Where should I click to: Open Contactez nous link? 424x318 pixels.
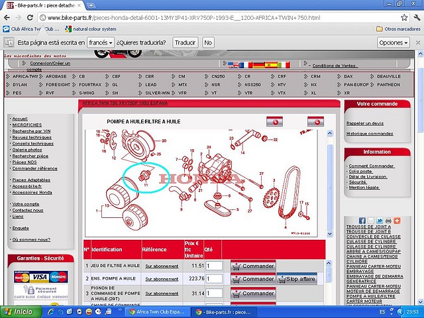tap(28, 211)
